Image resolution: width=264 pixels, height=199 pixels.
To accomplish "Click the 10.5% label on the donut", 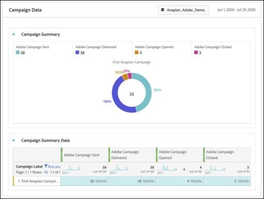I will coord(119,72).
